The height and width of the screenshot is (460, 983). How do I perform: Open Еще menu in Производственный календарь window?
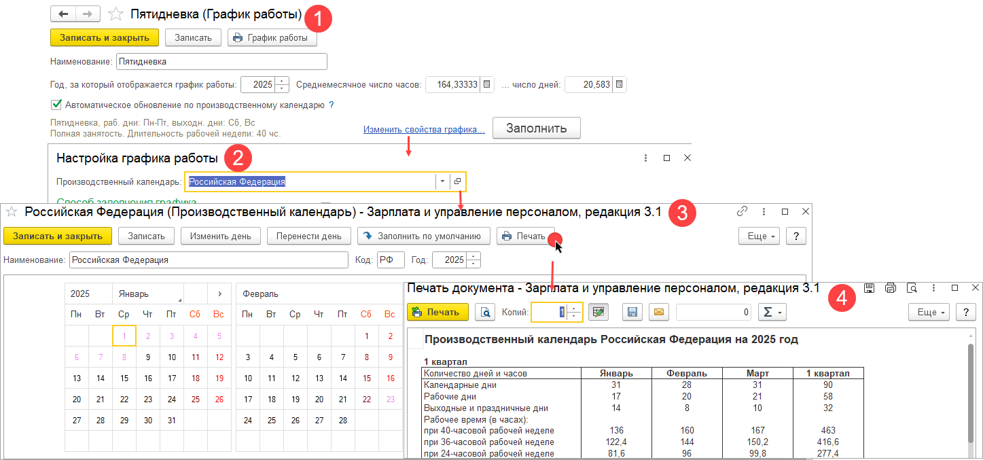coord(759,236)
